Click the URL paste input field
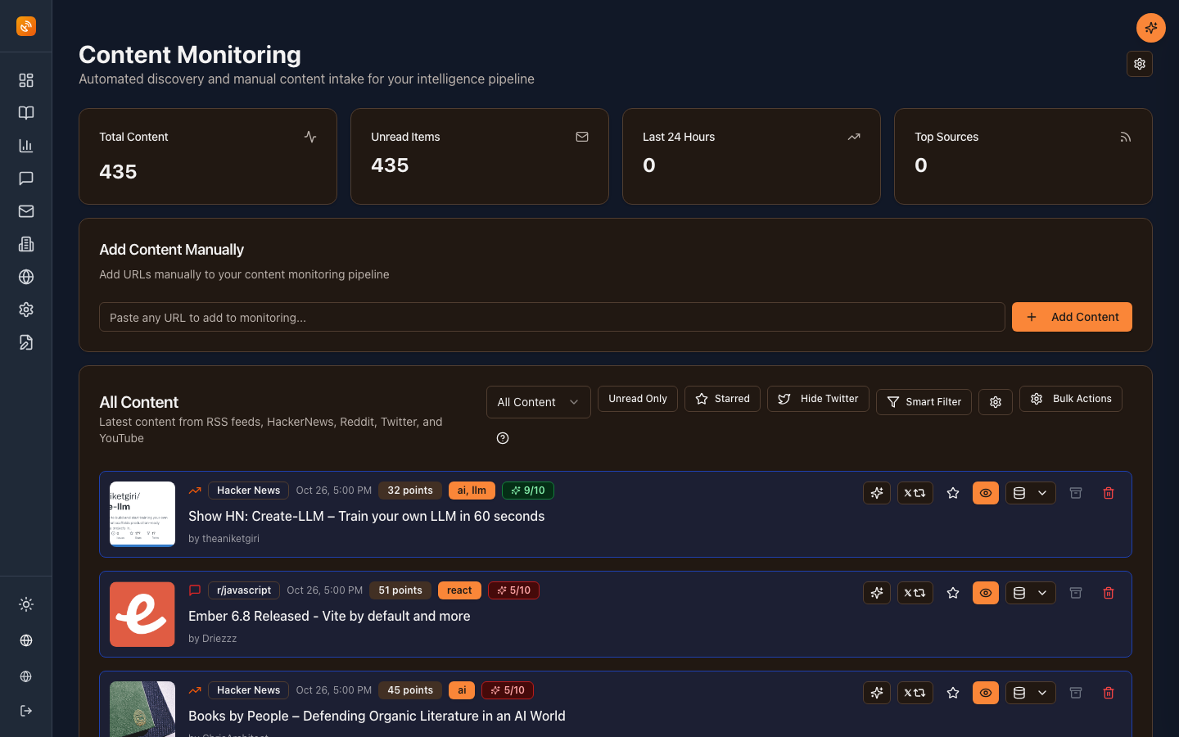The width and height of the screenshot is (1179, 737). (552, 317)
